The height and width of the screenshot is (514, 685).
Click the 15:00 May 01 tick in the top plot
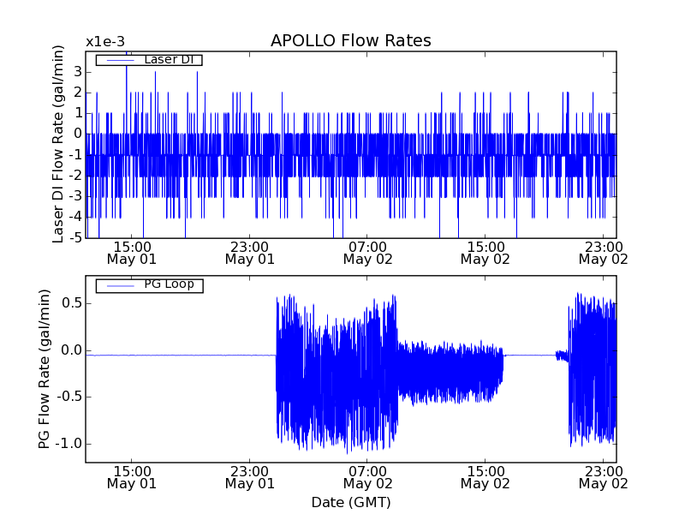[x=131, y=252]
